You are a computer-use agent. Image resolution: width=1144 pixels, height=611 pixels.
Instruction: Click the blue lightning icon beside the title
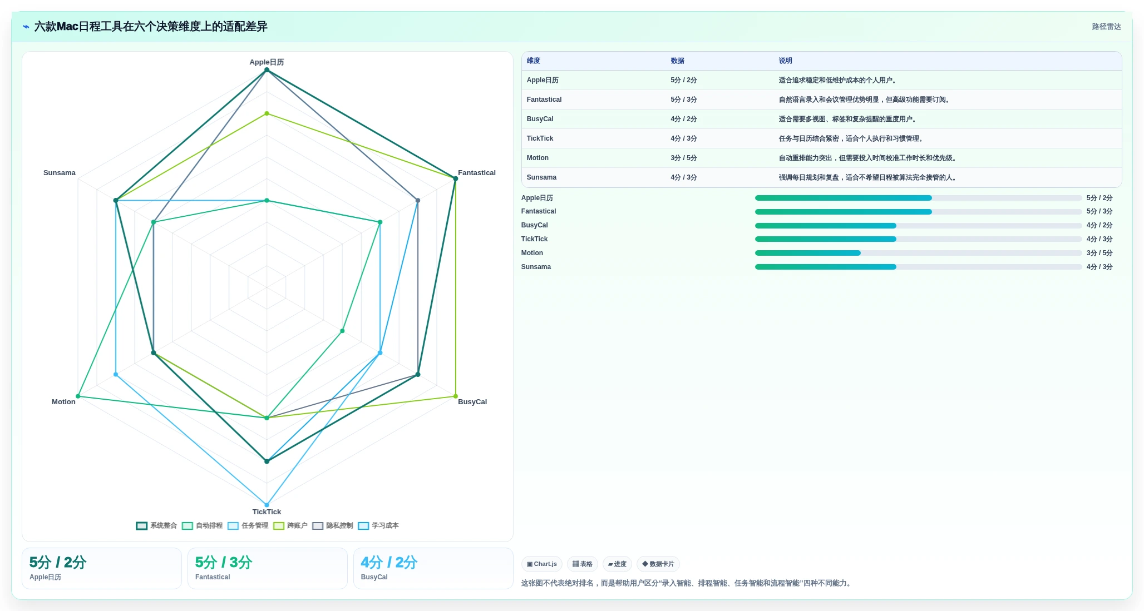(26, 27)
